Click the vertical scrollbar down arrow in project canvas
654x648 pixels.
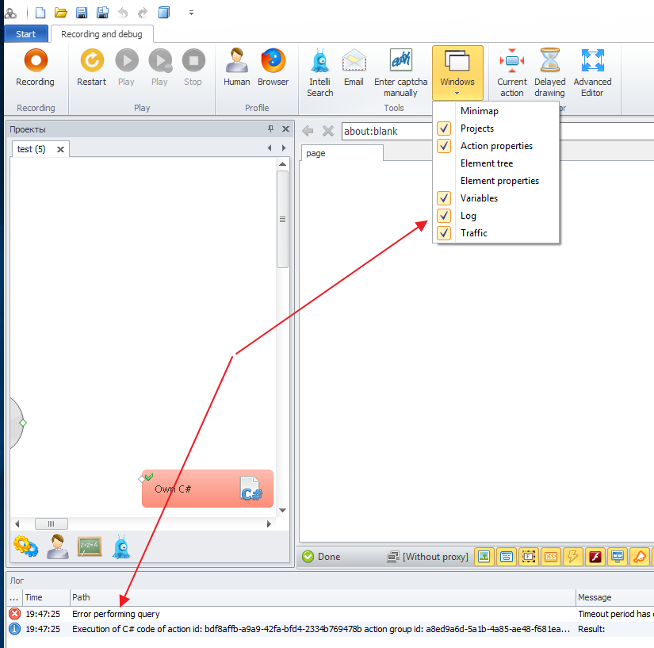coord(283,510)
